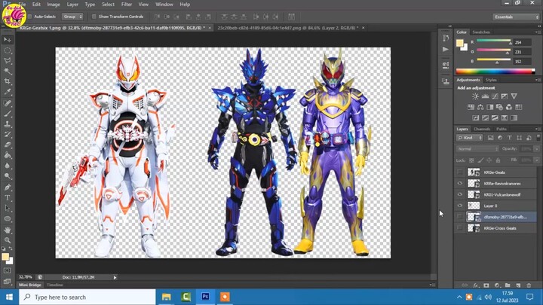Screen dimensions: 543x305
Task: Select the History Brush tool
Action: tap(8, 134)
